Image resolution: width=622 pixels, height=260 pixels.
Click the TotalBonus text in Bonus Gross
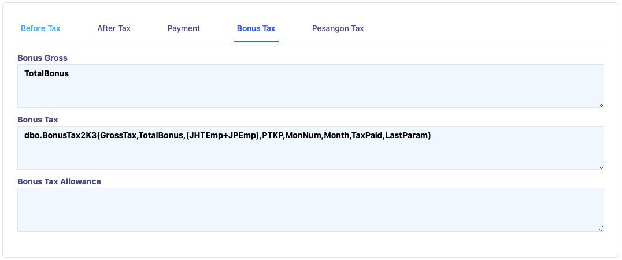(x=47, y=73)
